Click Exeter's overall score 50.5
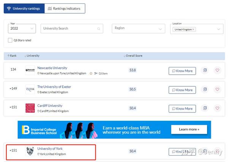 pos(133,89)
